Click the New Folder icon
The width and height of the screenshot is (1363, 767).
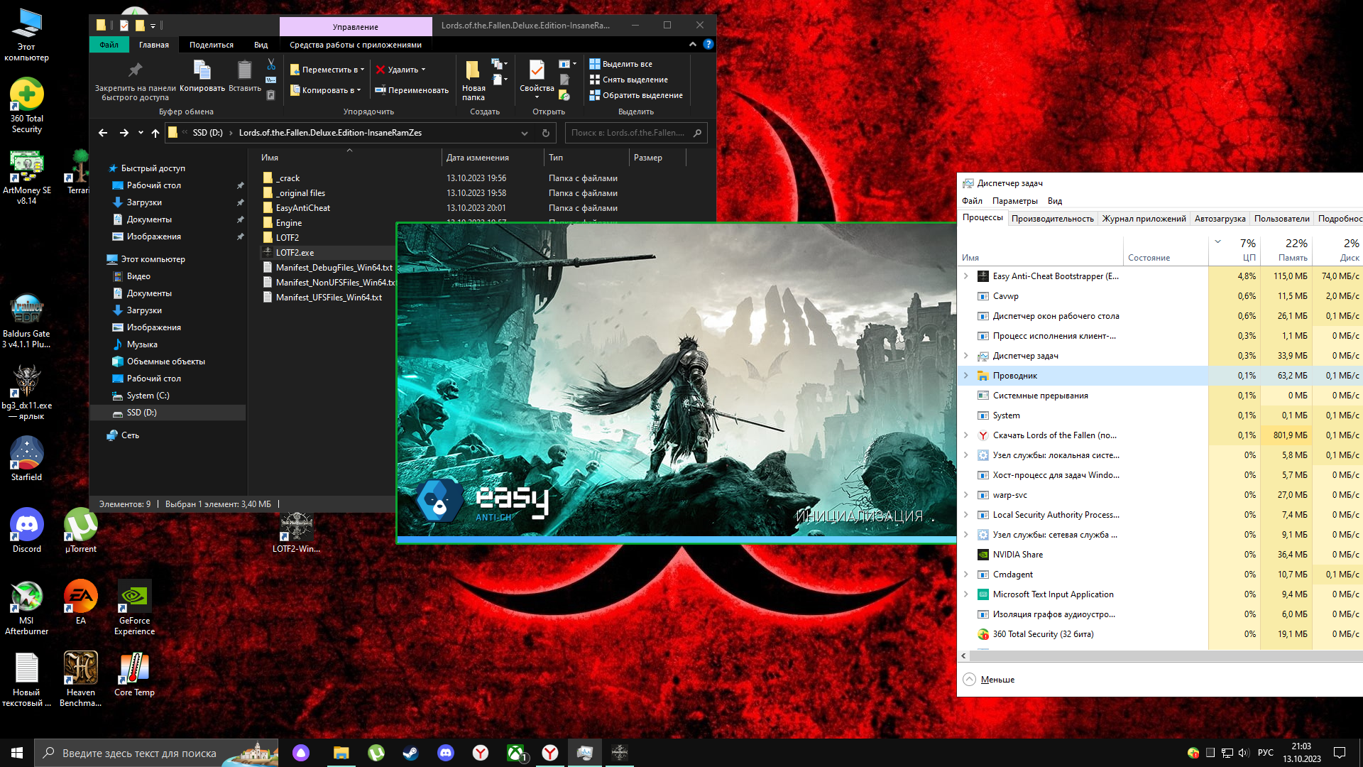click(473, 70)
